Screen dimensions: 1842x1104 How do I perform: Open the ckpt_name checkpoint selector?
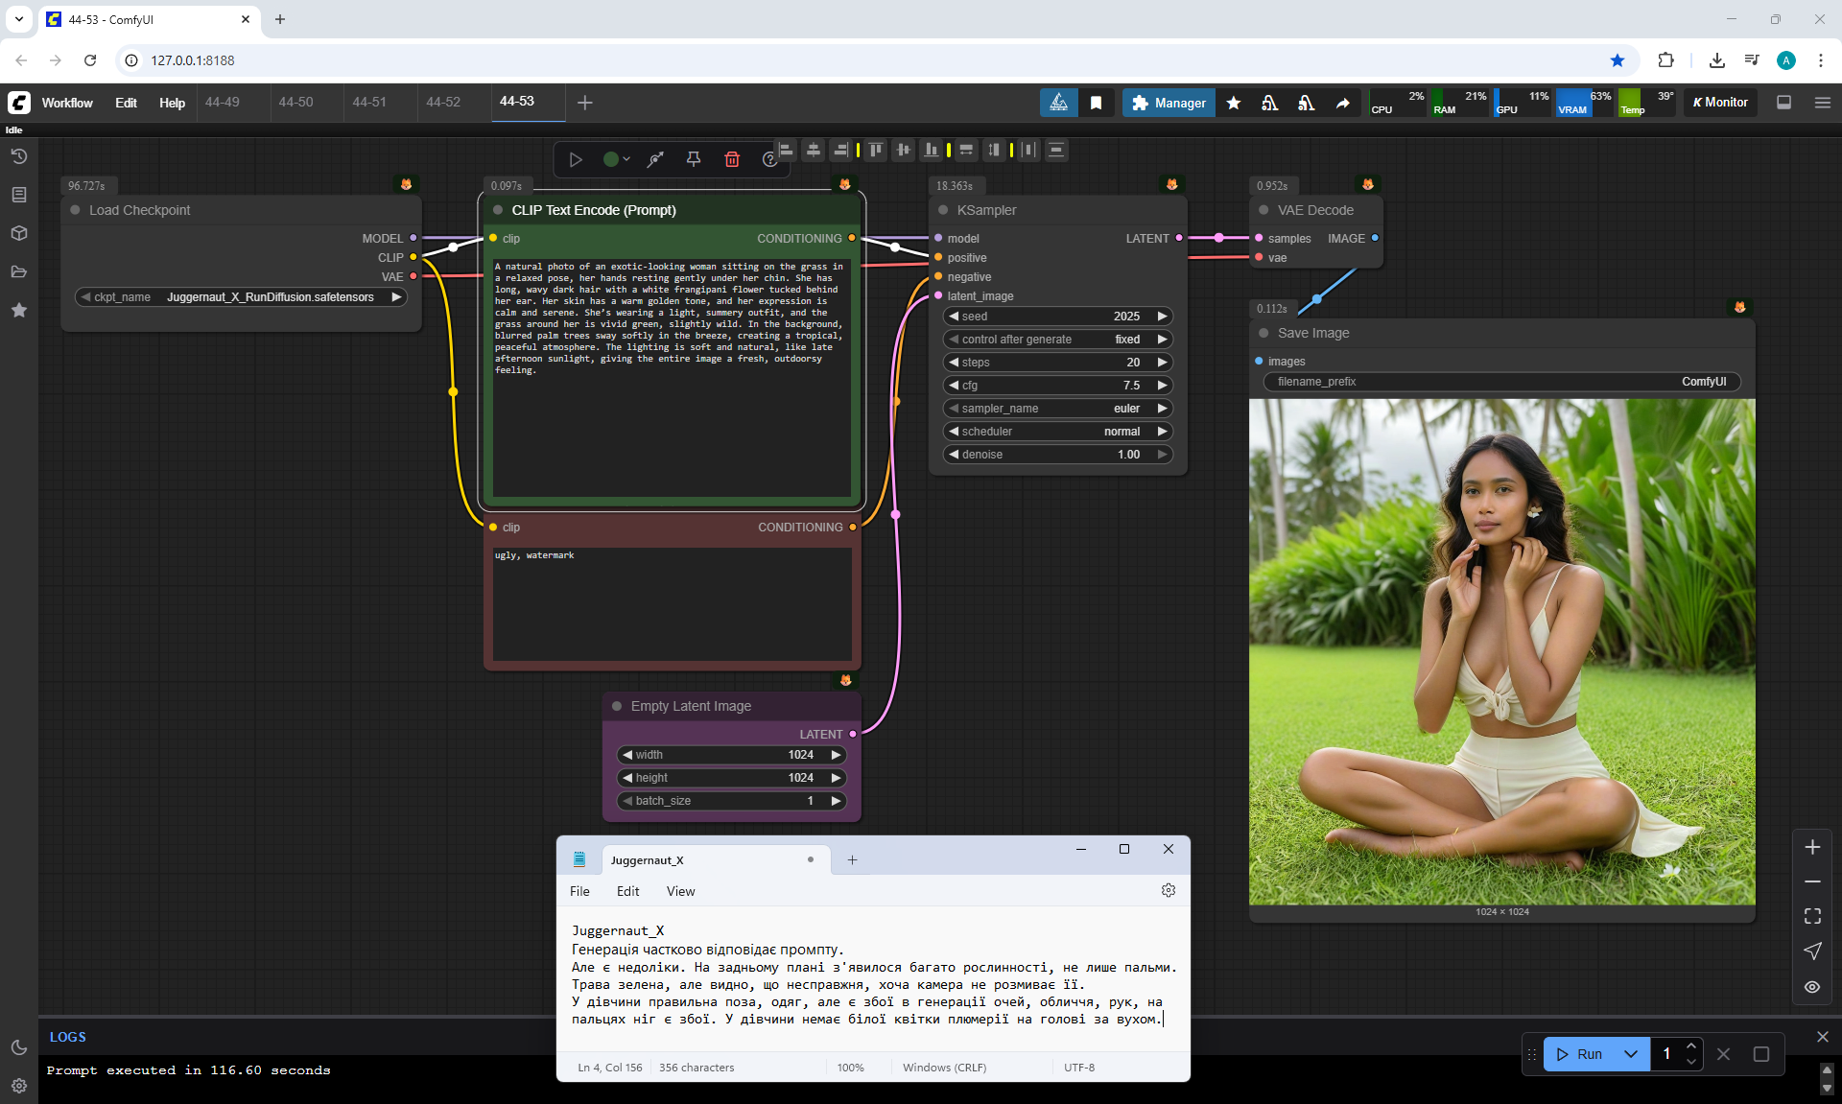[x=242, y=297]
